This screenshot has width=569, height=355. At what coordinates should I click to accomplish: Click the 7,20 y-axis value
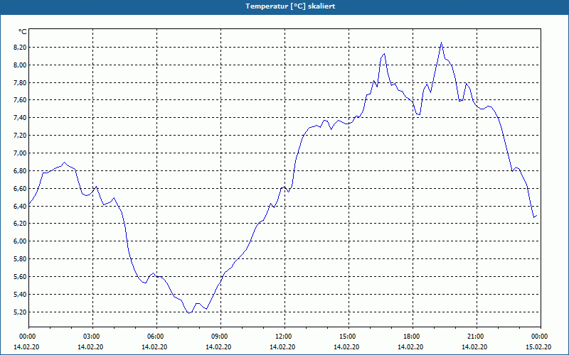coord(21,136)
